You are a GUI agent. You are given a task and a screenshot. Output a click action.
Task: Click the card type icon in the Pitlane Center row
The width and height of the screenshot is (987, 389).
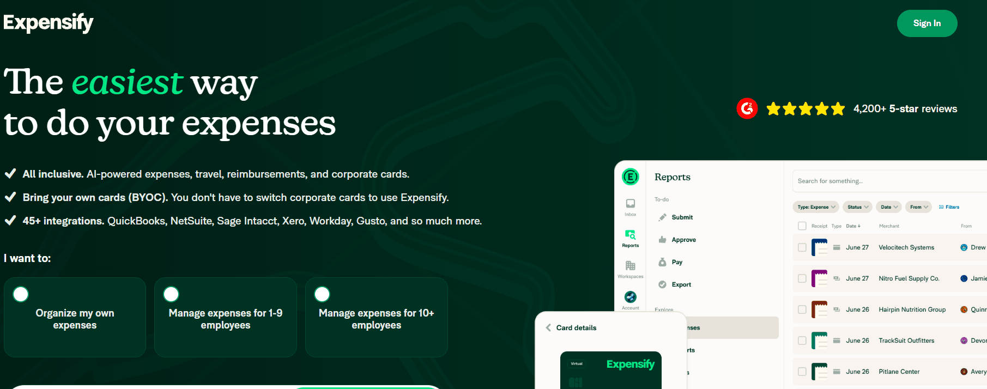click(x=837, y=372)
